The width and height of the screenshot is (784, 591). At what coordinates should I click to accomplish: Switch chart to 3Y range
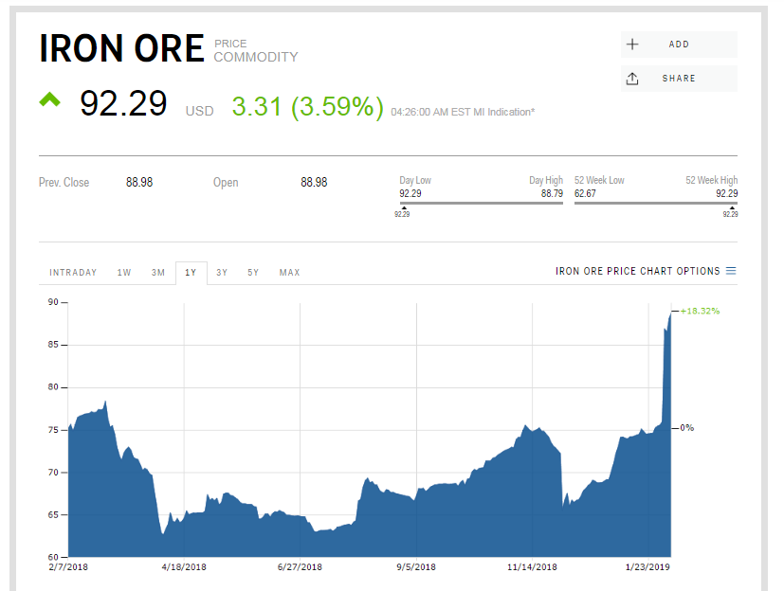point(222,273)
